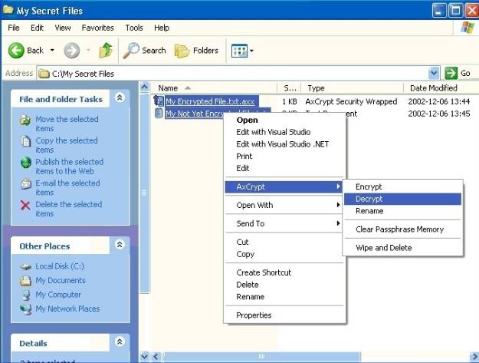The image size is (479, 363).
Task: Expand the Open With submenu arrow
Action: [338, 205]
